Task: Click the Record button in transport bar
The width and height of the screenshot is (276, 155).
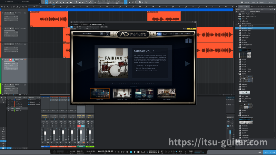Action: point(138,152)
